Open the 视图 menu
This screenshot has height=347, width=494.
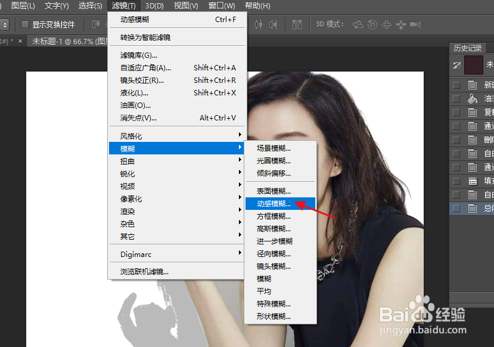(184, 6)
